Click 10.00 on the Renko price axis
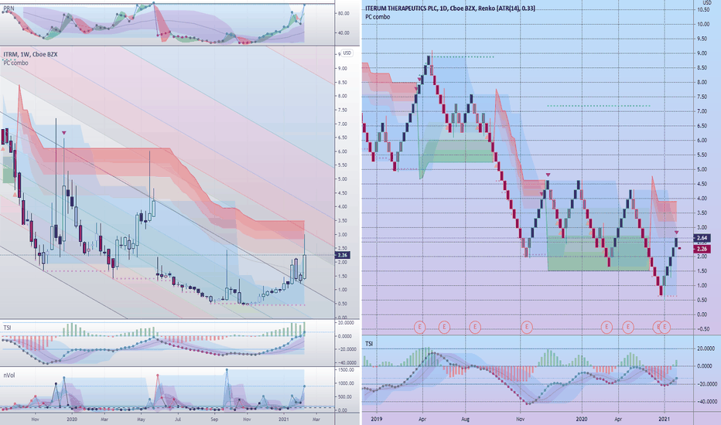This screenshot has height=425, width=721. tap(703, 25)
